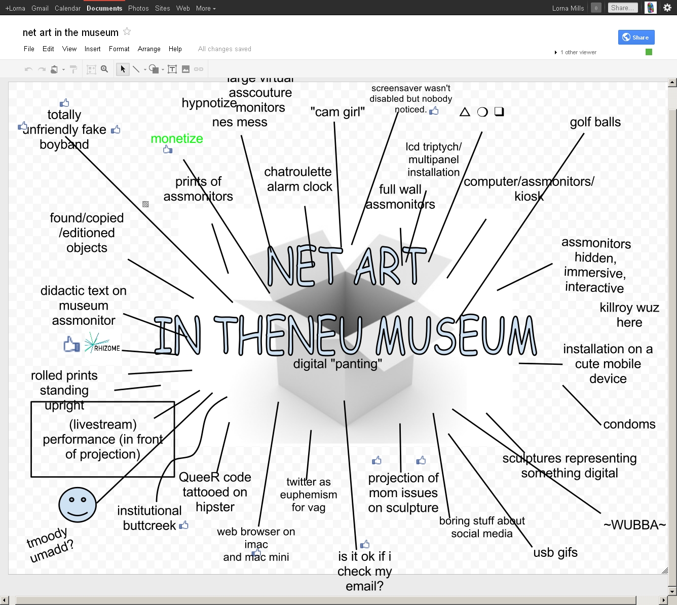Select the magnifier zoom tool

104,69
